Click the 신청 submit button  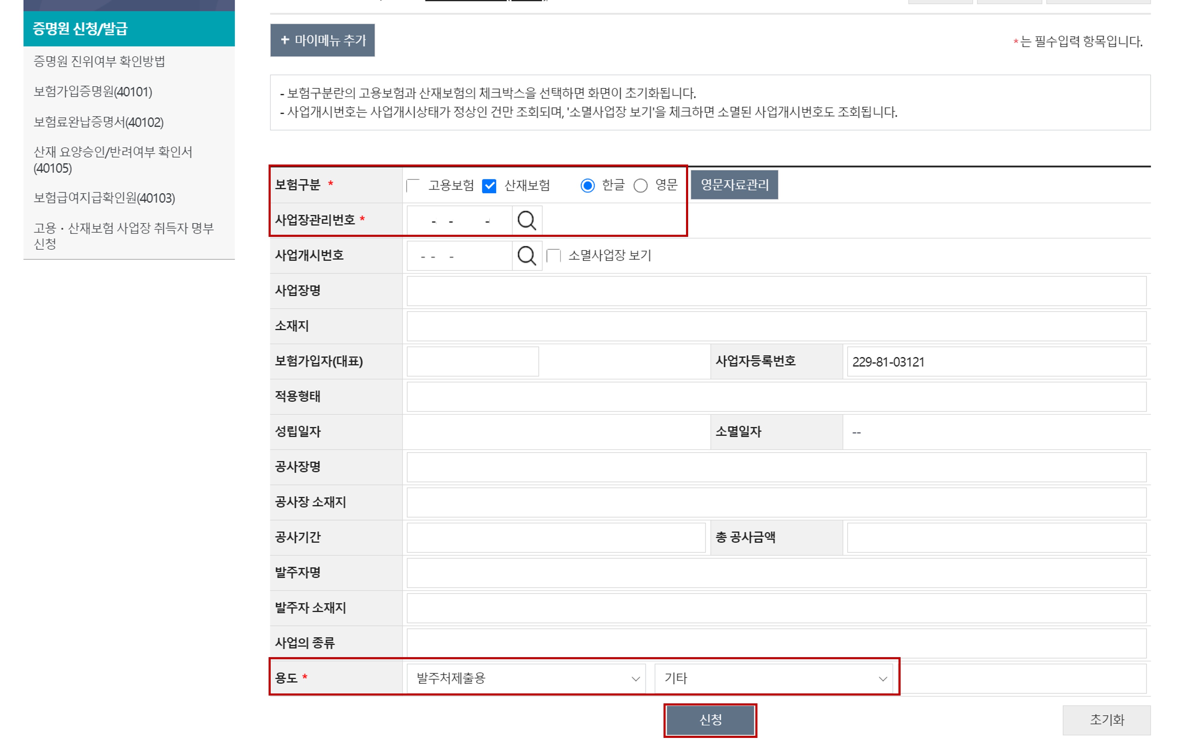pos(710,720)
